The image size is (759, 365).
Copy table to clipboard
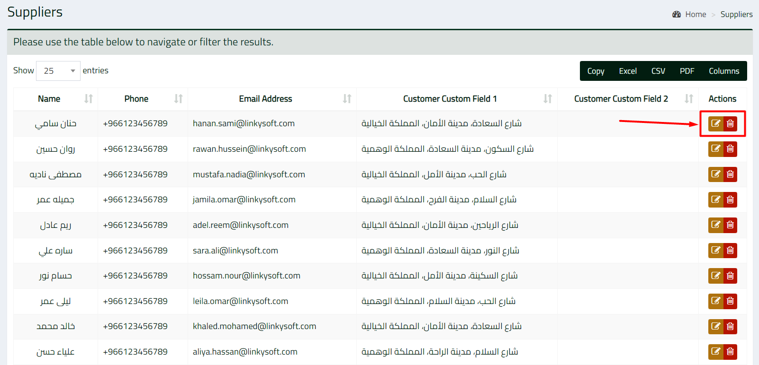point(596,71)
